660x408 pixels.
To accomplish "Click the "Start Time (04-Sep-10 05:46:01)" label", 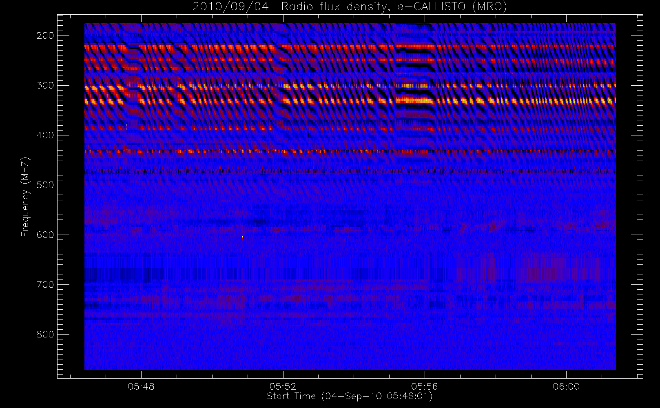I will tap(350, 396).
